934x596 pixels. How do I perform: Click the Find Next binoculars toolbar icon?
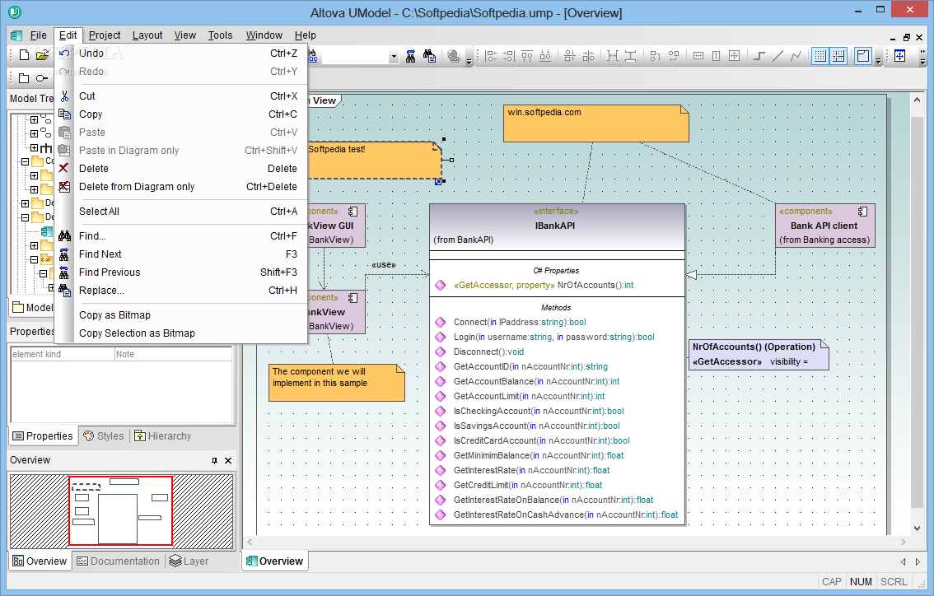pos(410,56)
